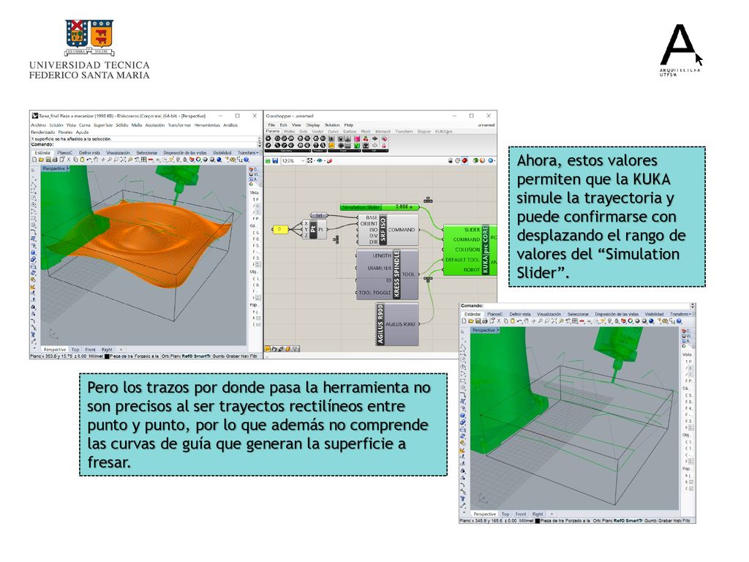Click Save disk icon in Tarea_final Rhino toolbar
Viewport: 749px width, 562px height.
click(48, 160)
